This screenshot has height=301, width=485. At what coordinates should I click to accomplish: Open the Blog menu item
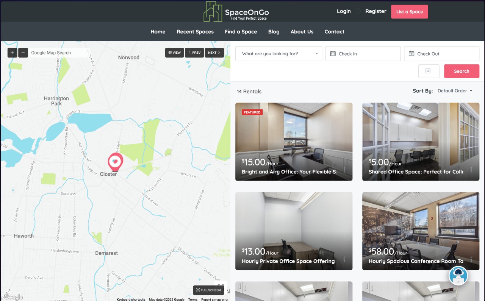point(274,32)
